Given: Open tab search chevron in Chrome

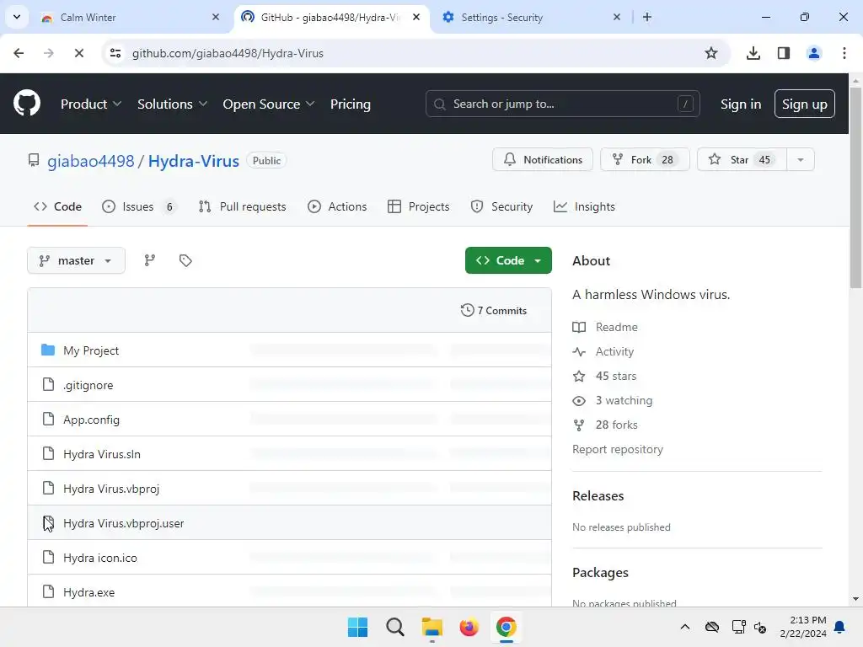Looking at the screenshot, I should tap(17, 17).
